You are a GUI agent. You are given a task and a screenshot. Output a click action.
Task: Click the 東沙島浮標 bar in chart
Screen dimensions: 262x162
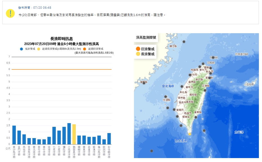tap(14, 135)
